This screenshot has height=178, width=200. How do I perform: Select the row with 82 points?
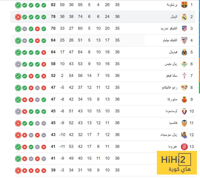click(x=103, y=5)
